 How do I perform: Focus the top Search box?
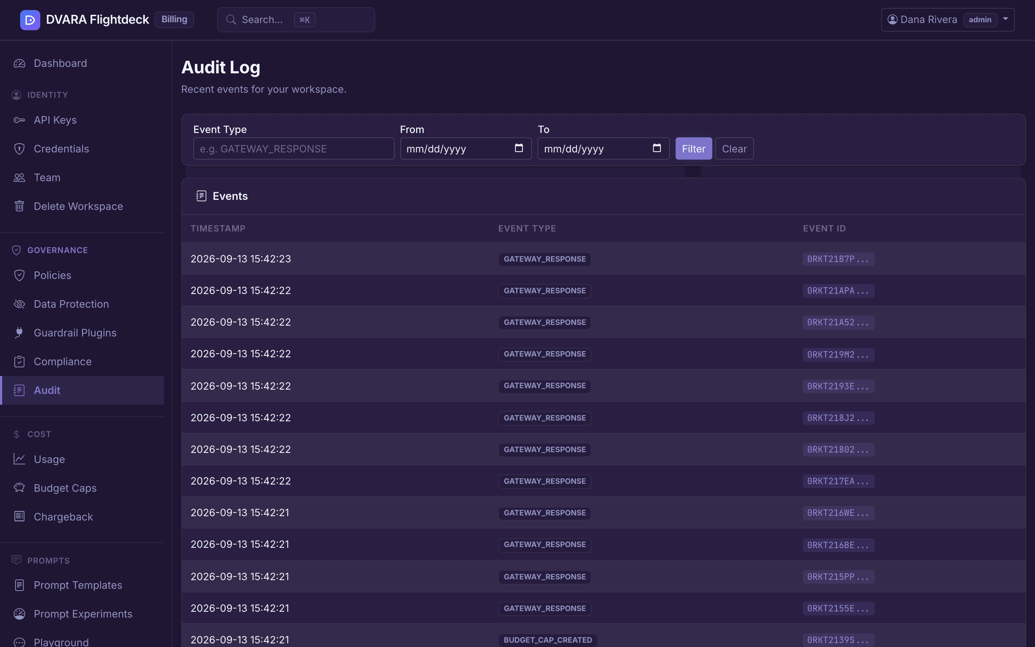point(296,20)
